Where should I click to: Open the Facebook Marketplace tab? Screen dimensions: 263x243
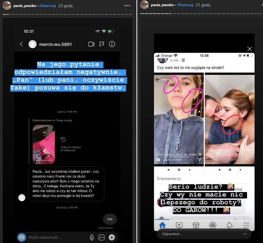196,225
